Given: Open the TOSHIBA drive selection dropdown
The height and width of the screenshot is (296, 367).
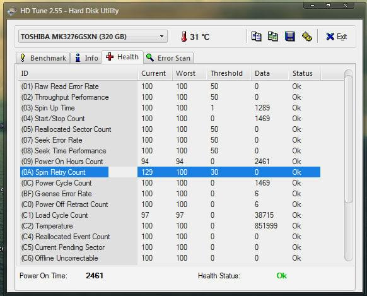Looking at the screenshot, I should (93, 37).
